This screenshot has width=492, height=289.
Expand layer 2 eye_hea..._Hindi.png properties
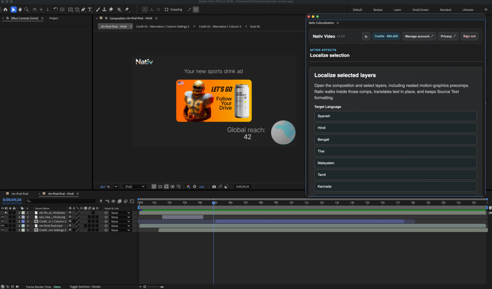[x=19, y=217]
